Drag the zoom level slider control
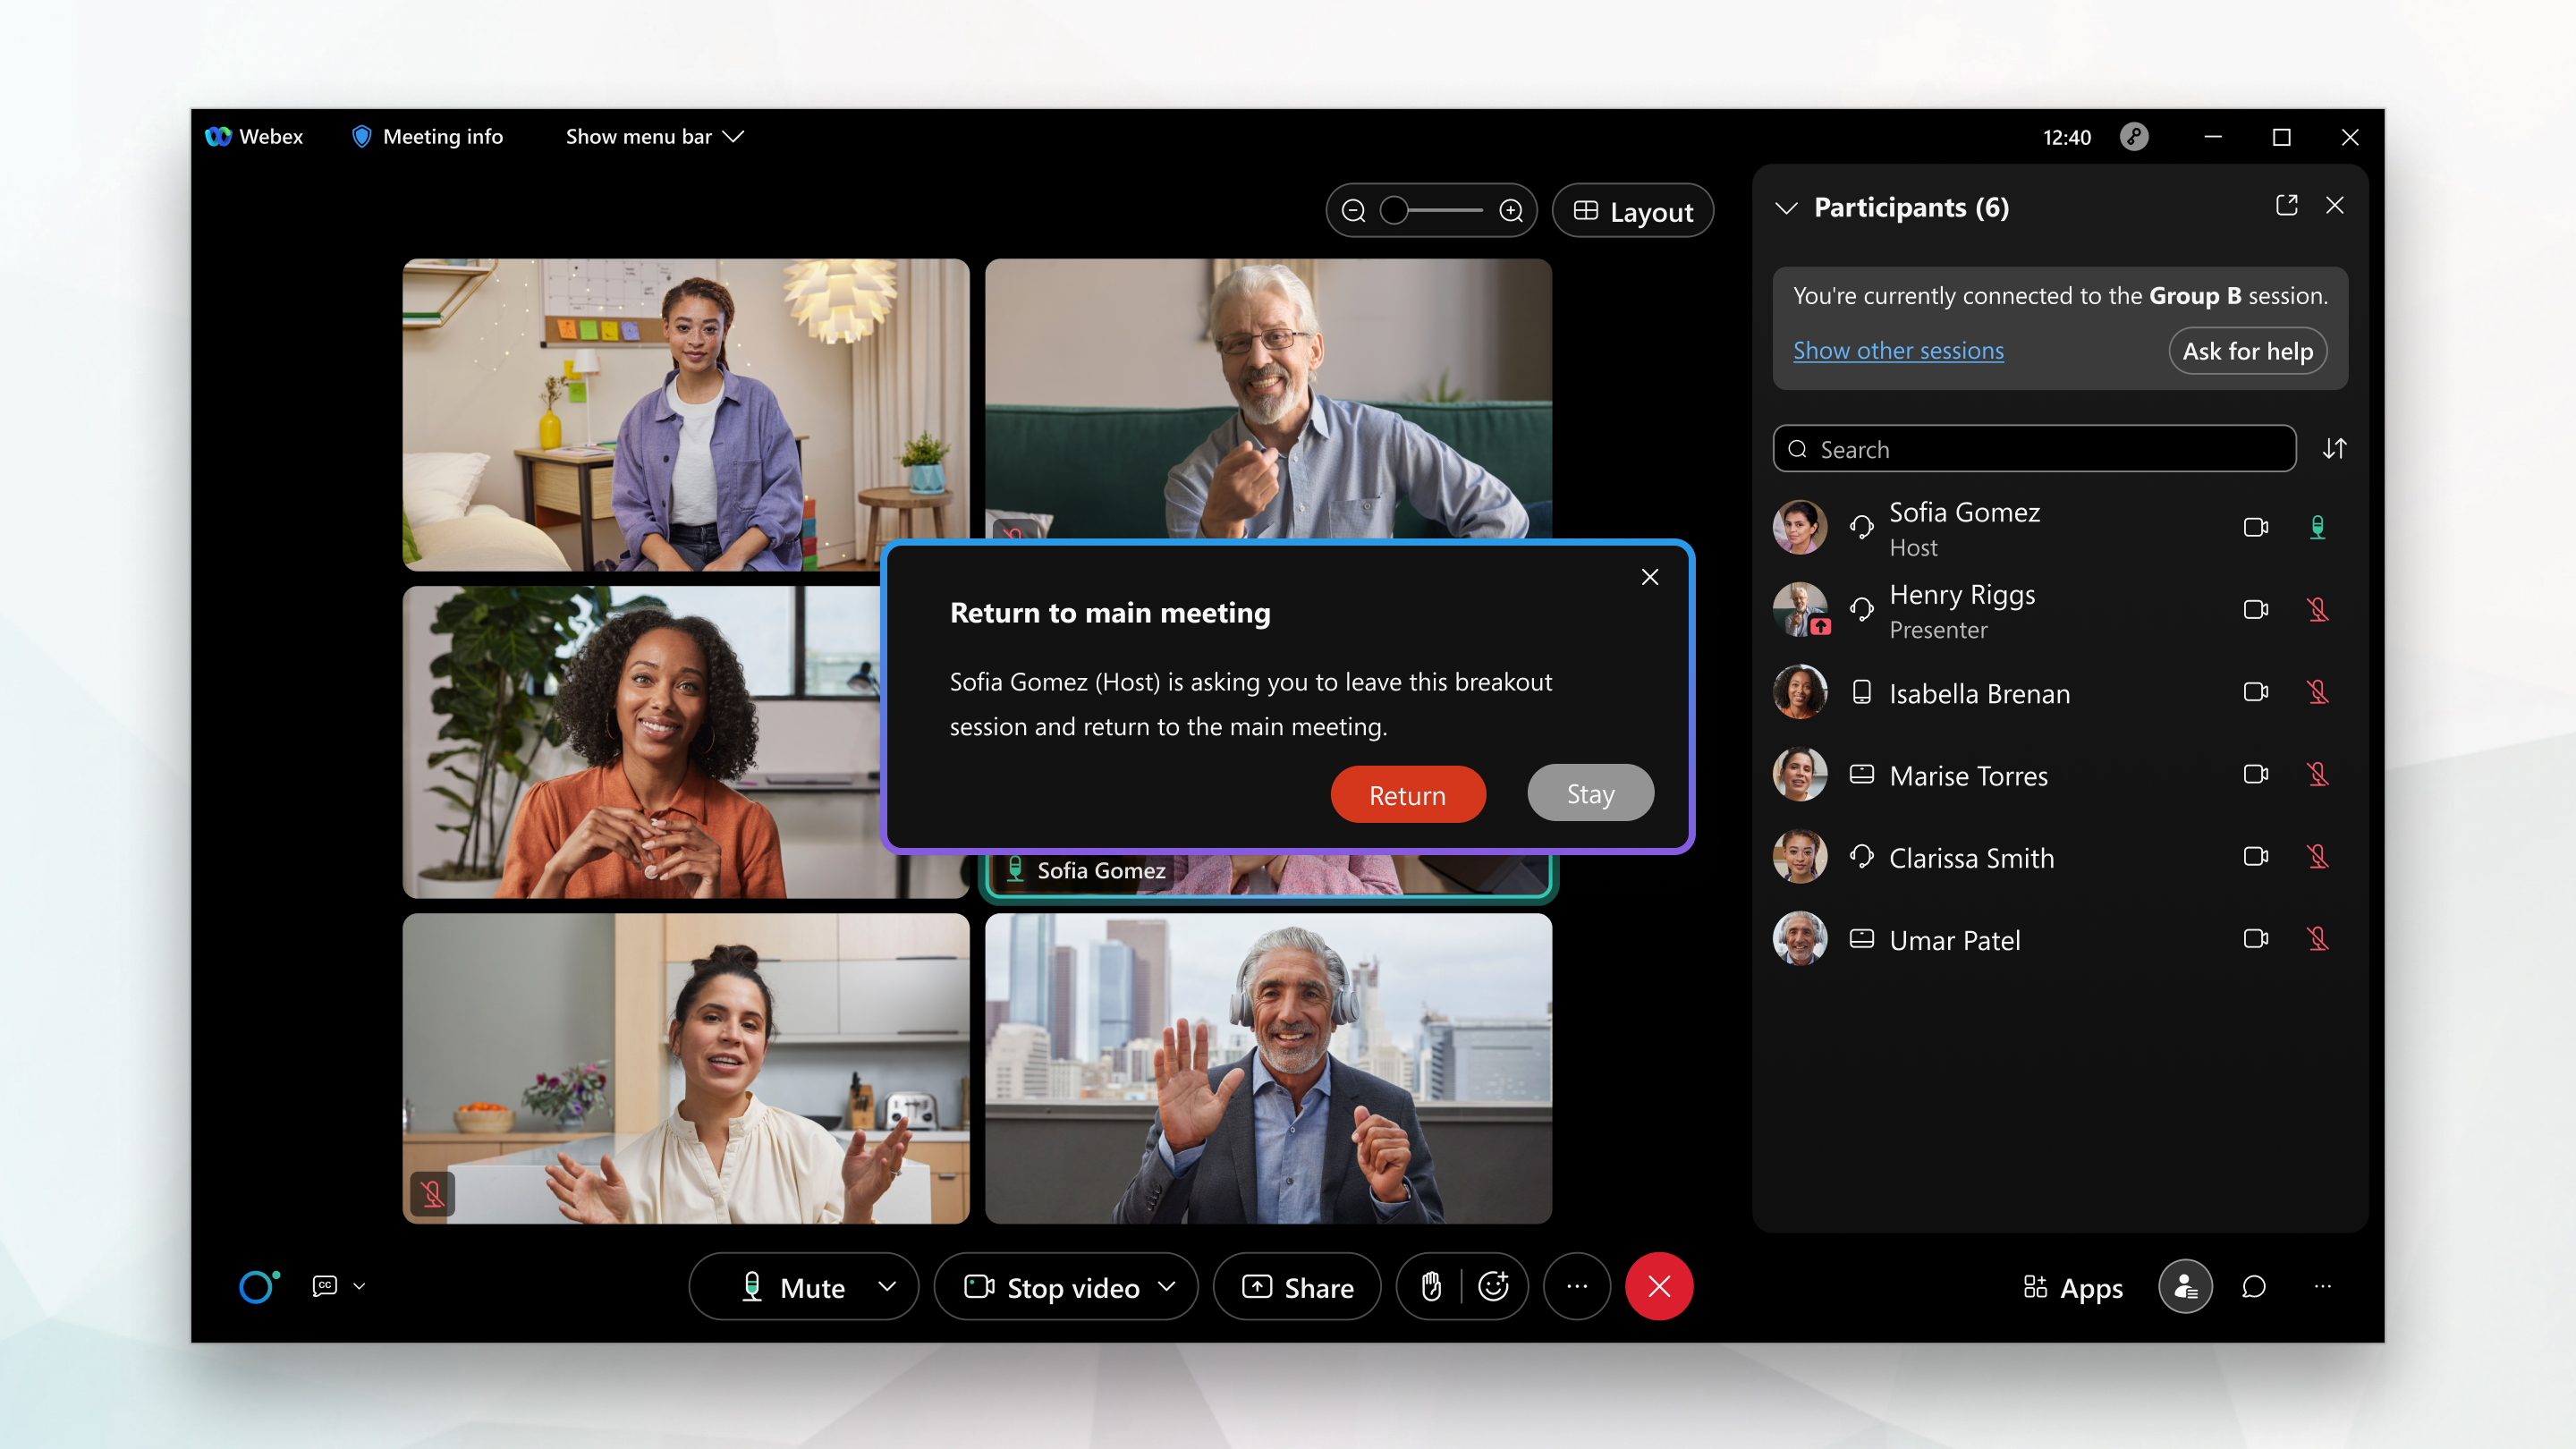The width and height of the screenshot is (2576, 1449). [1394, 210]
